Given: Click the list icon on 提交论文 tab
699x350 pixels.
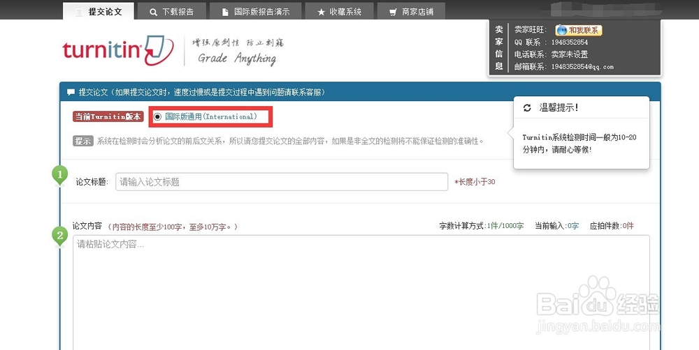Looking at the screenshot, I should pyautogui.click(x=79, y=13).
